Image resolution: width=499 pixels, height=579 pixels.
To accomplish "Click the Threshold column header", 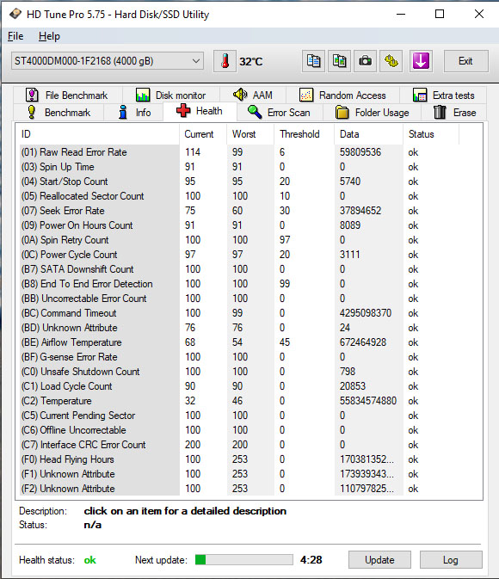I will (x=305, y=134).
